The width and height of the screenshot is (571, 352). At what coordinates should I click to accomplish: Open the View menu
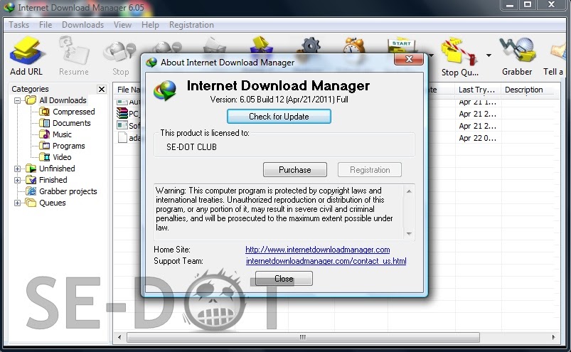pyautogui.click(x=122, y=25)
